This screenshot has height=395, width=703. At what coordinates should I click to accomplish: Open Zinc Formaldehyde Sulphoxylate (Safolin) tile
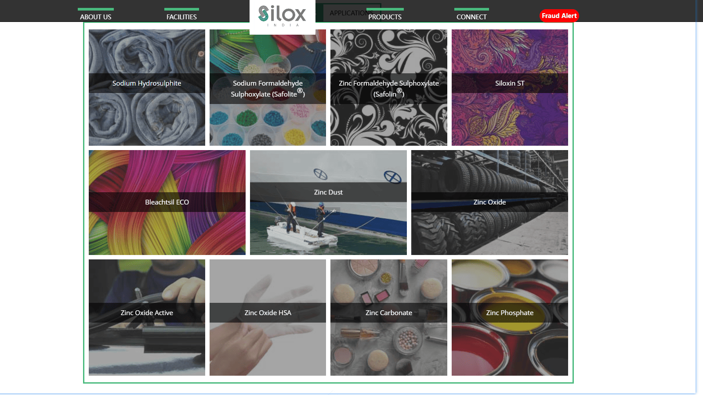389,87
